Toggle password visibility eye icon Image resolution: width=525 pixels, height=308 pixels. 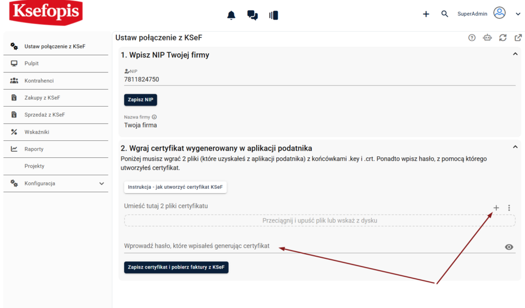tap(509, 247)
